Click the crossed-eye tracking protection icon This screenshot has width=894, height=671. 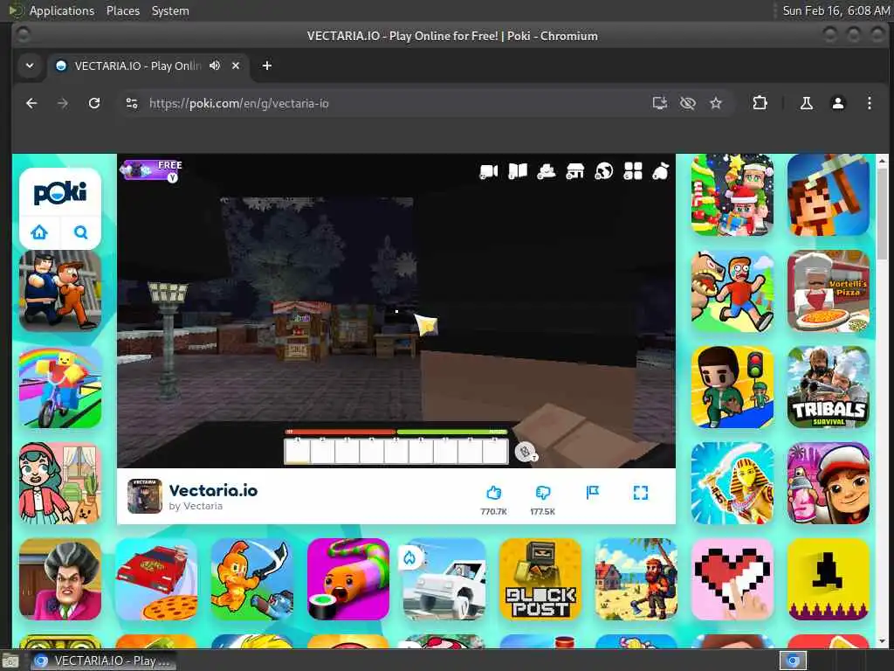click(688, 103)
